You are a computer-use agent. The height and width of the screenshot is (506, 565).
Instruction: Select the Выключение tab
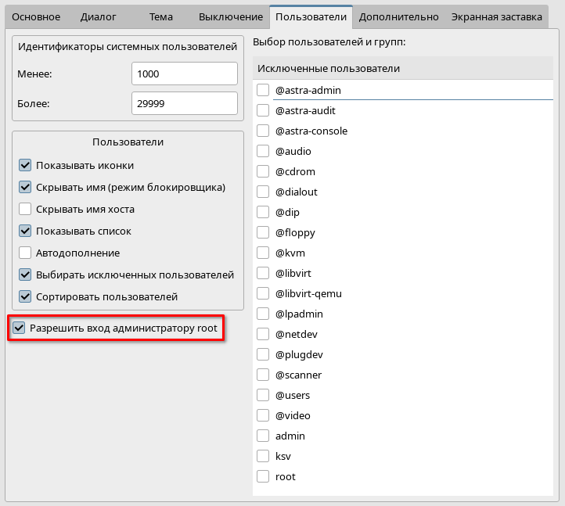[230, 16]
